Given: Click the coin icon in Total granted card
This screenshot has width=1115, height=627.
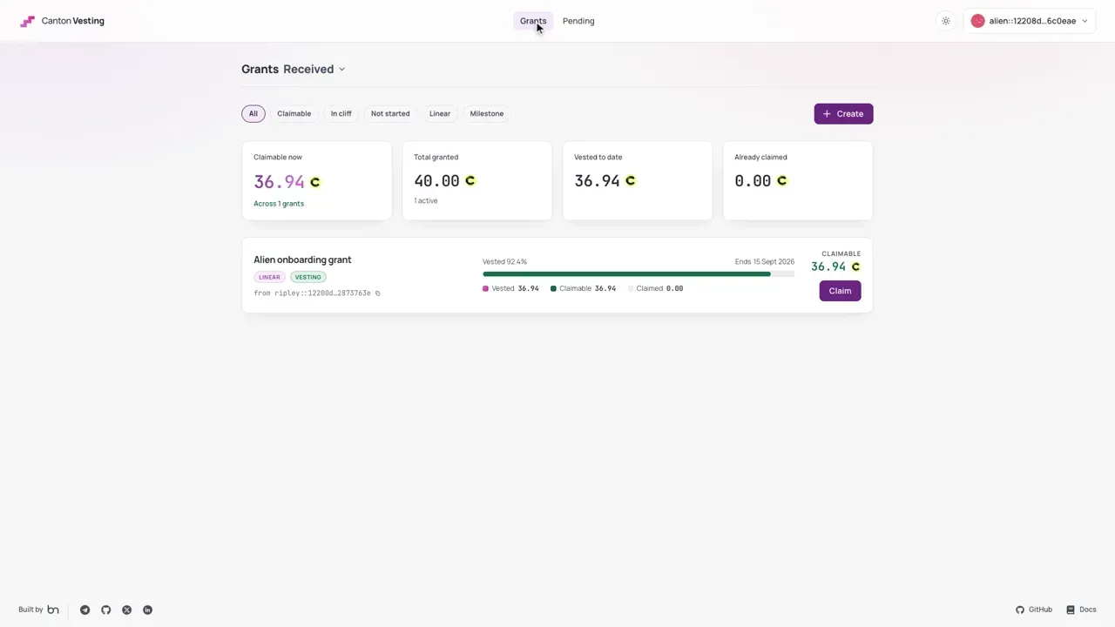Looking at the screenshot, I should 470,180.
